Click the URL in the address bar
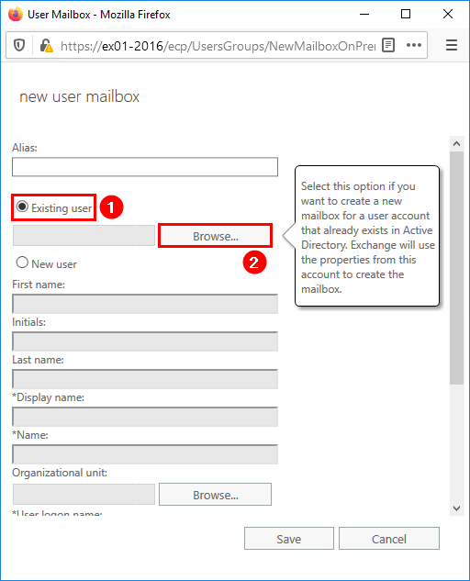Screen dimensions: 470x581 (x=218, y=46)
